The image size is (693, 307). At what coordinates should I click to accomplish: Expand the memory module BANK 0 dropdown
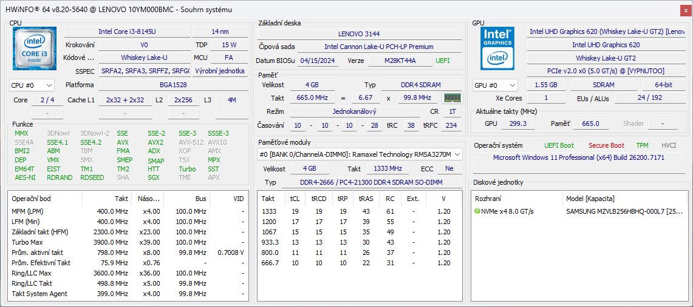359,154
